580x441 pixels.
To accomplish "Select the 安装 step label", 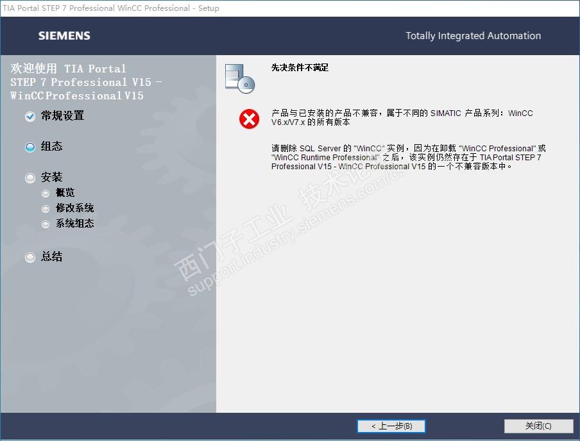I will tap(51, 177).
